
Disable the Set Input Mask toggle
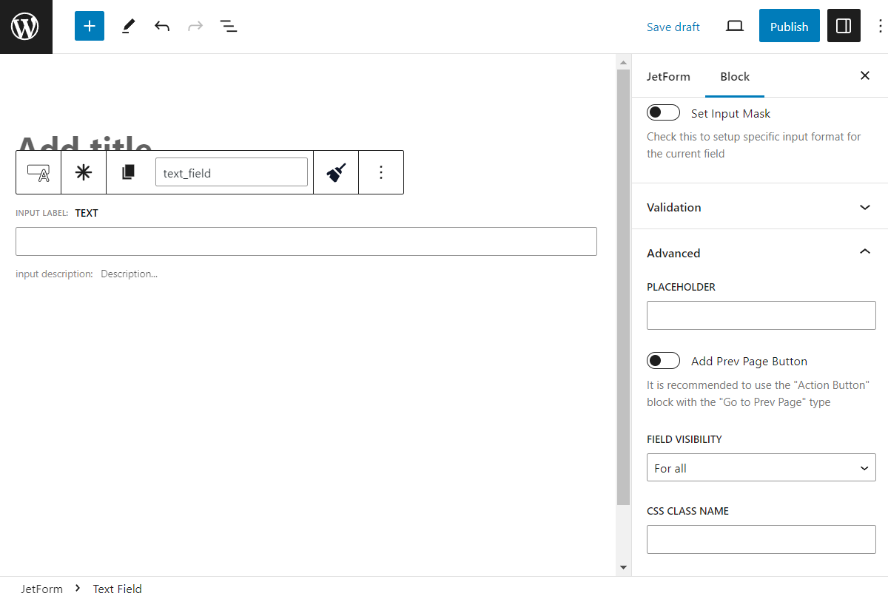(663, 112)
